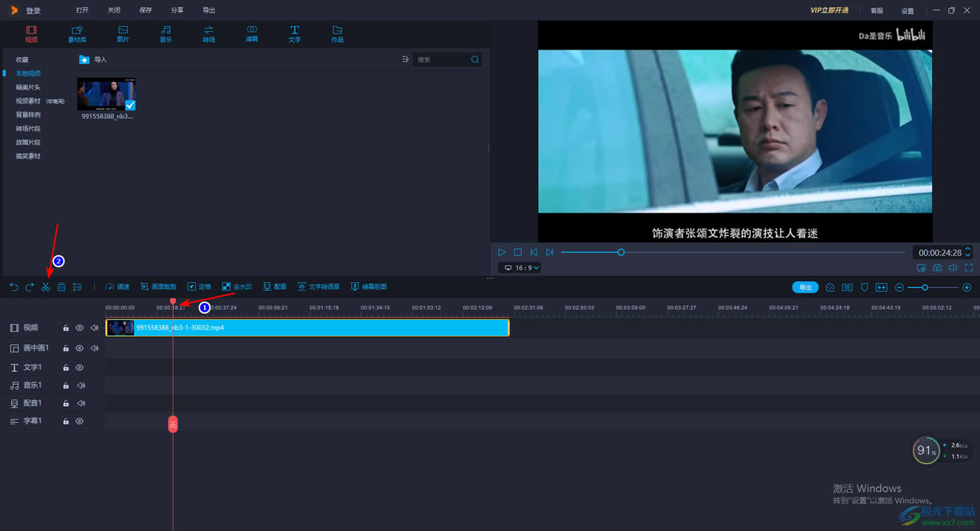Click the preview playback progress slider handle

point(621,252)
